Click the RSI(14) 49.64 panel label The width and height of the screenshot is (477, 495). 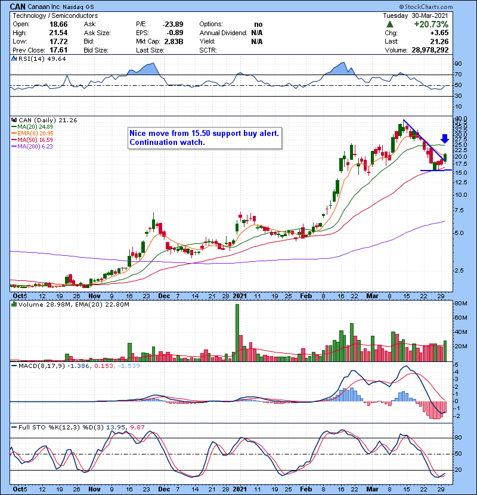(42, 58)
